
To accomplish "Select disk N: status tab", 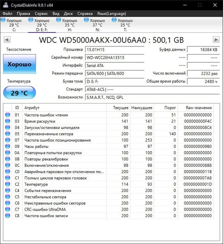I will (x=97, y=25).
